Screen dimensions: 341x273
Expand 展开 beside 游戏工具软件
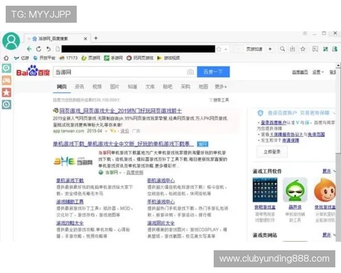pos(328,171)
